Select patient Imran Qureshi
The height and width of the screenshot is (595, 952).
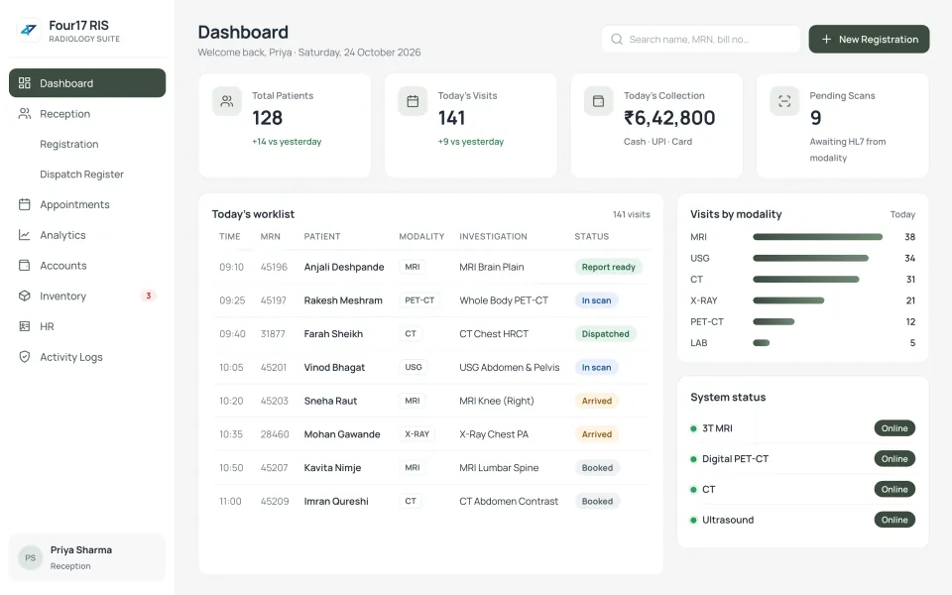pos(336,502)
